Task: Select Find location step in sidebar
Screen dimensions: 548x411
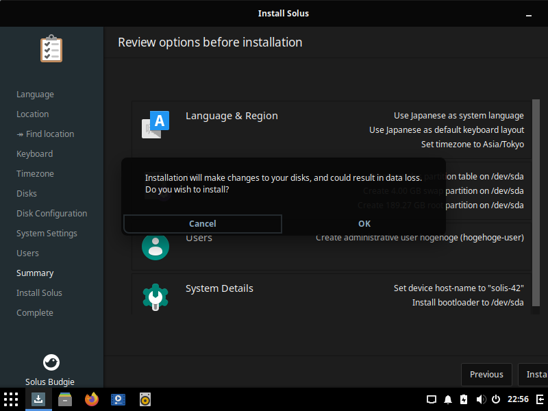Action: [45, 134]
